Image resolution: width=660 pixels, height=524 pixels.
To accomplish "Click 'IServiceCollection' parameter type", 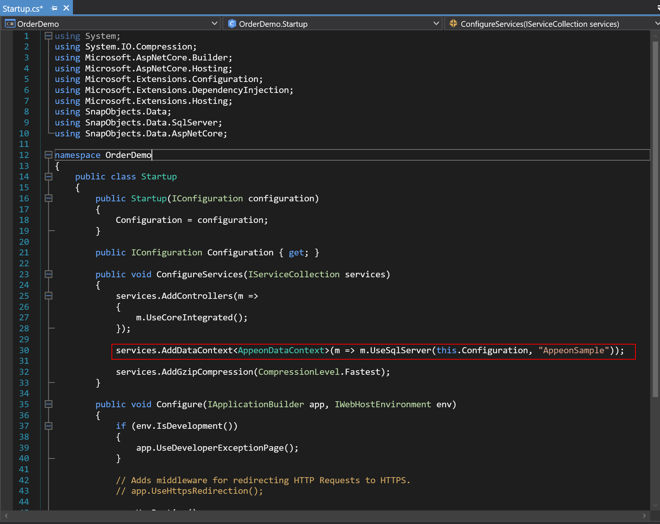I will [294, 275].
